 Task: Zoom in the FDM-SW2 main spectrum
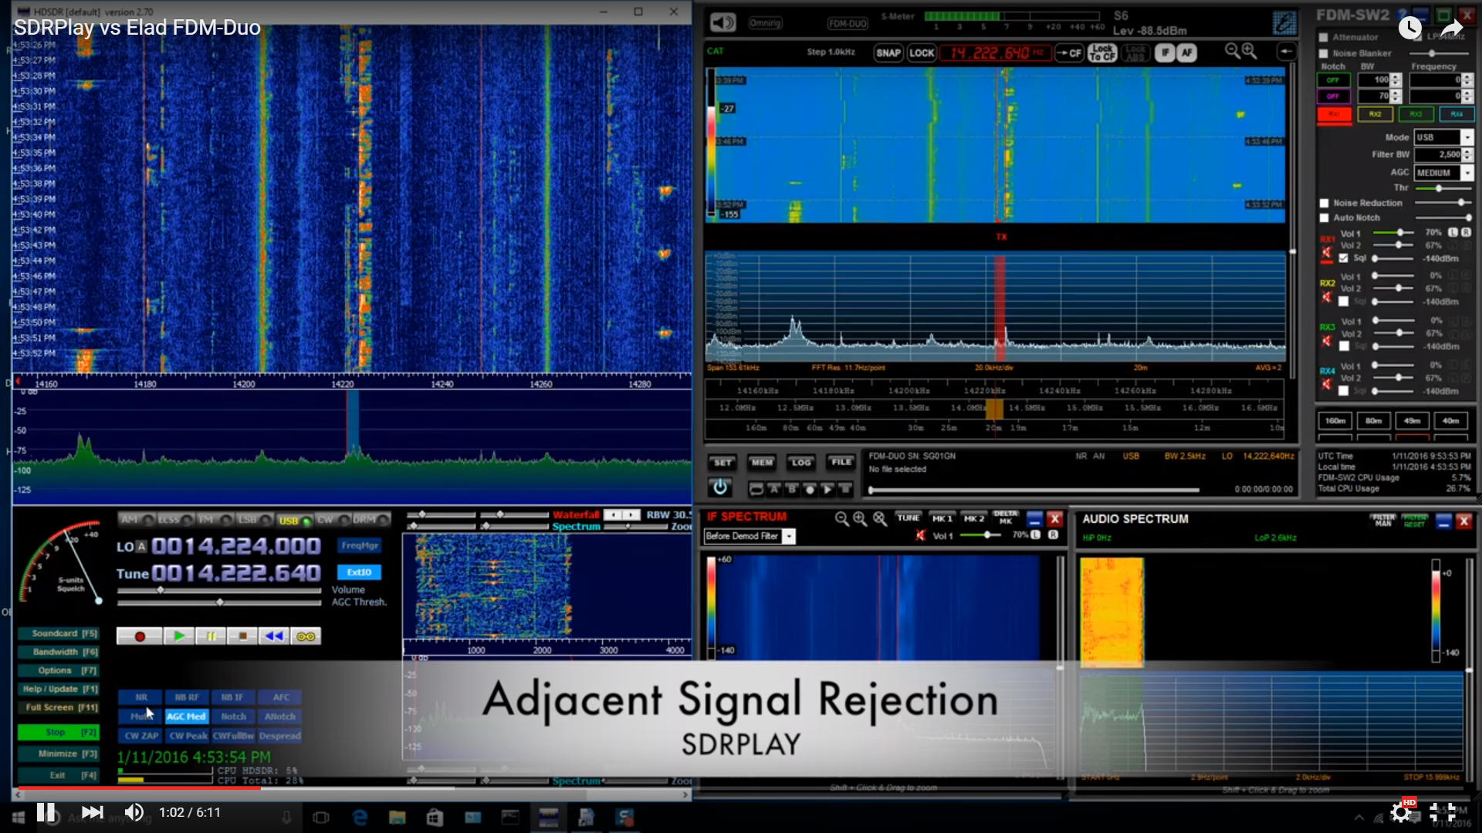[x=1249, y=51]
